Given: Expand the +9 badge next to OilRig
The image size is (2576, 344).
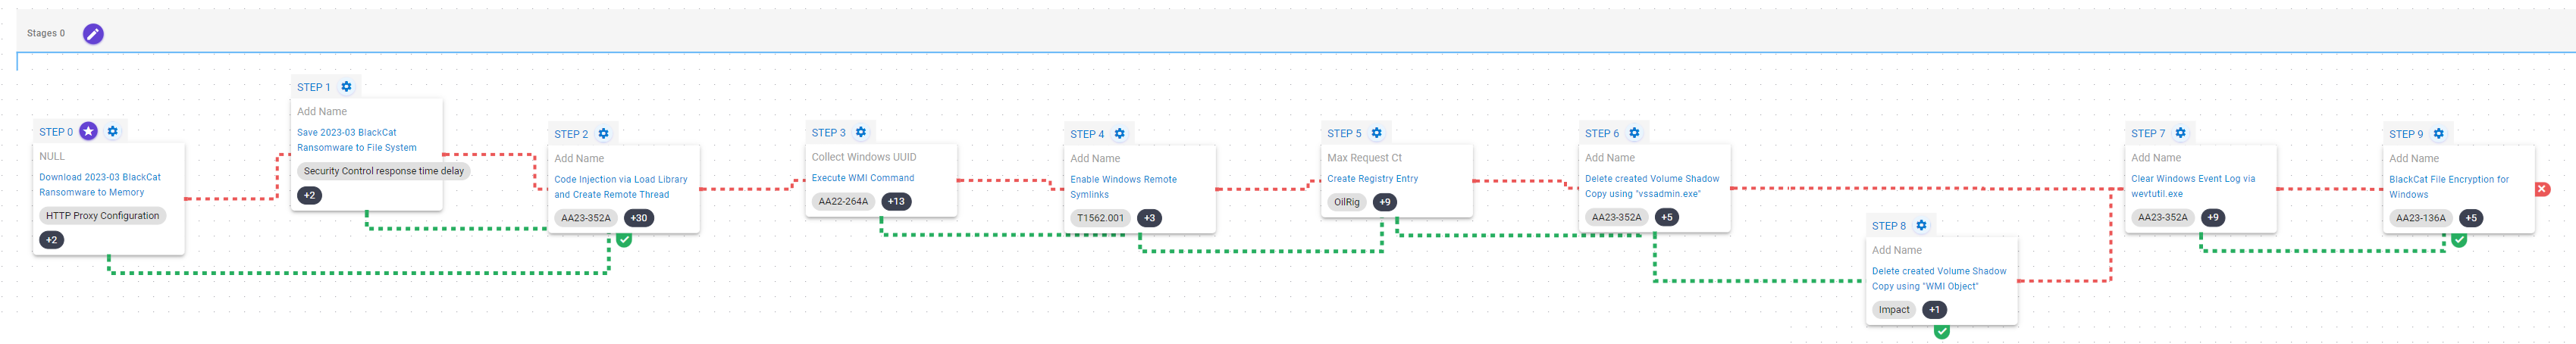Looking at the screenshot, I should point(1385,202).
